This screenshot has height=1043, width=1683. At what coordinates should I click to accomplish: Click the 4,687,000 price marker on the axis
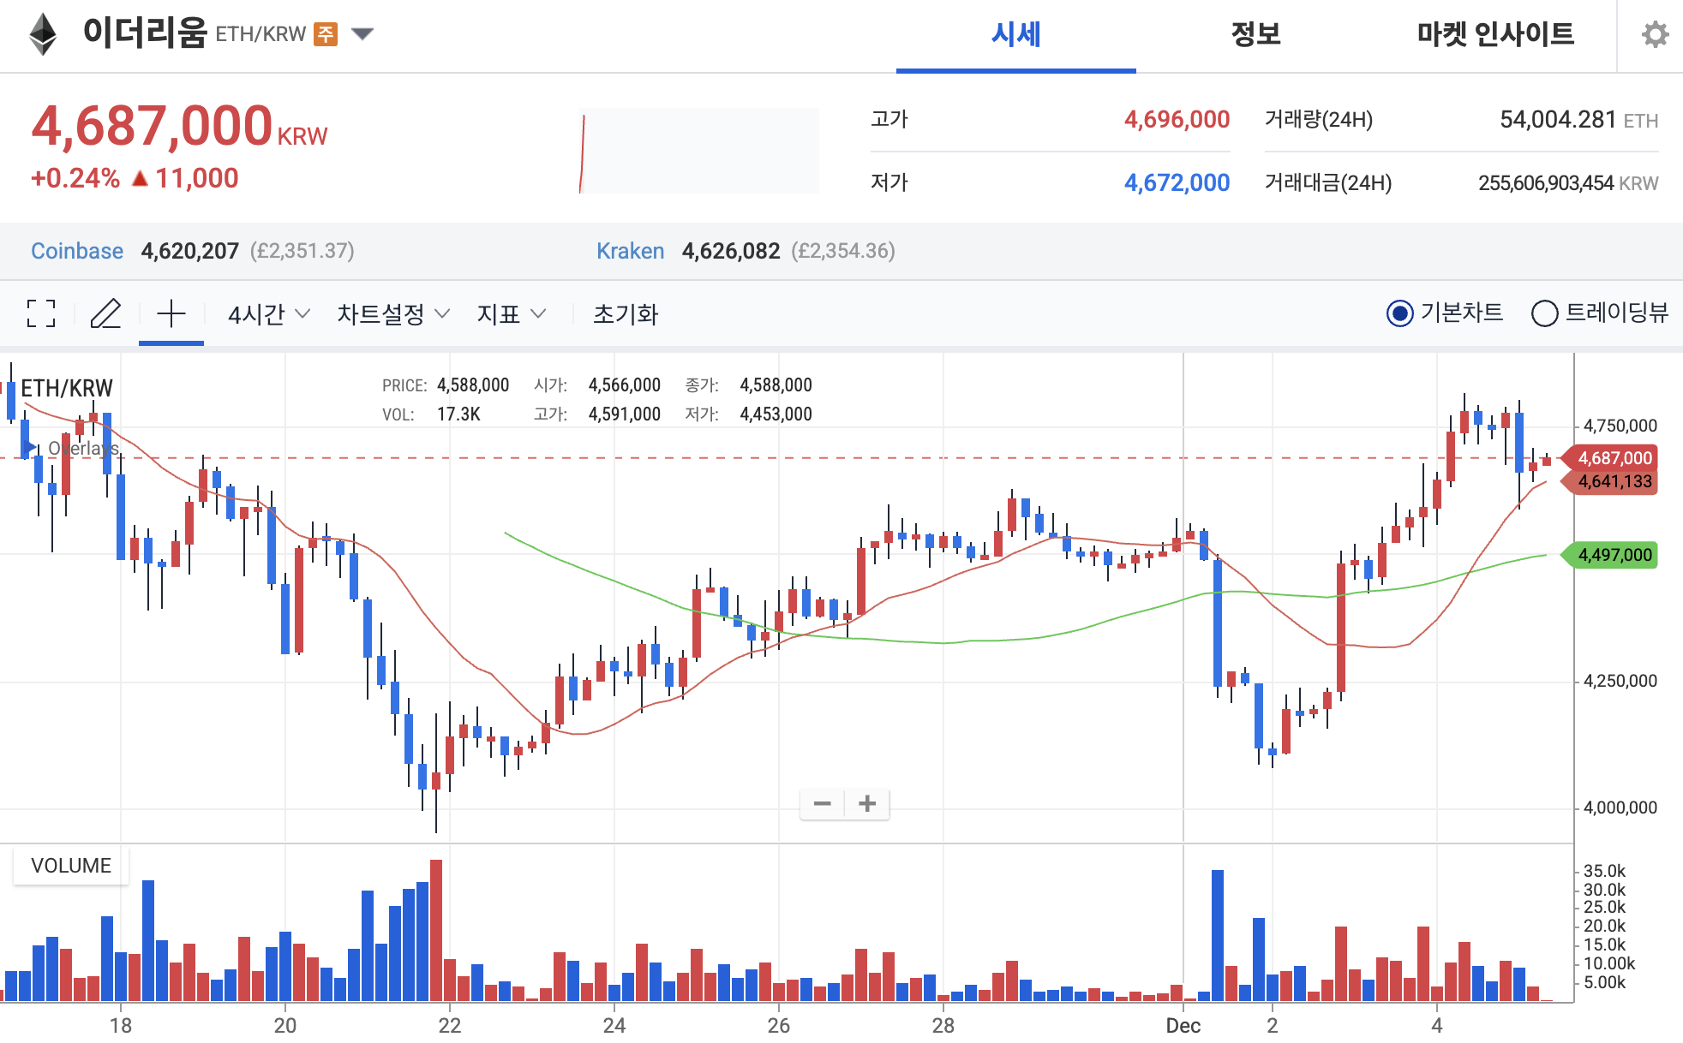tap(1618, 457)
